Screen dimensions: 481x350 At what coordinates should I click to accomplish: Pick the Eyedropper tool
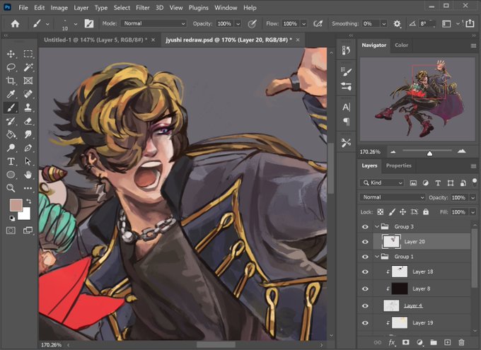[x=11, y=94]
